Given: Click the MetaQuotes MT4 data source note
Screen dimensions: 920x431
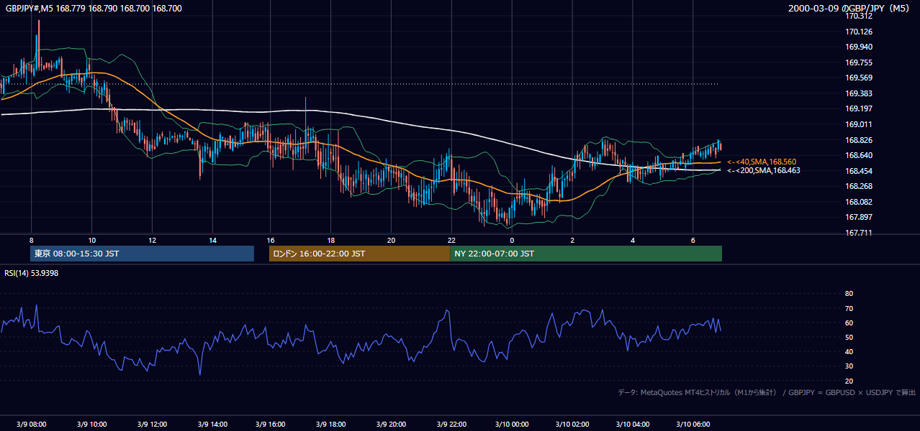Looking at the screenshot, I should click(767, 392).
